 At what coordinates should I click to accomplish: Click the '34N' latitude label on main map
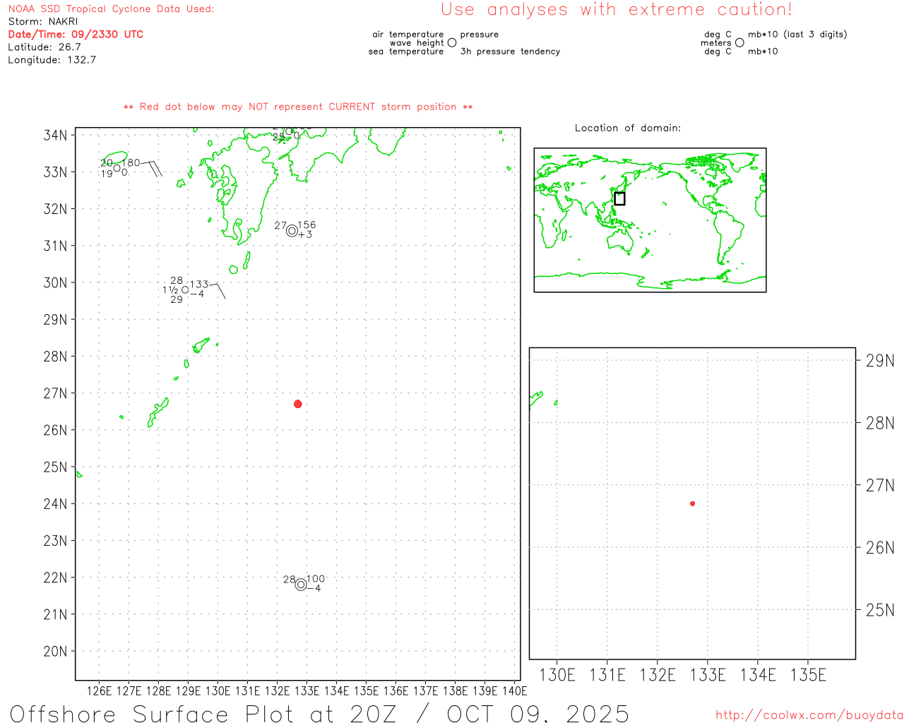pos(56,136)
